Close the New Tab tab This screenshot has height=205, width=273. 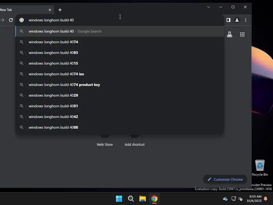(50, 10)
